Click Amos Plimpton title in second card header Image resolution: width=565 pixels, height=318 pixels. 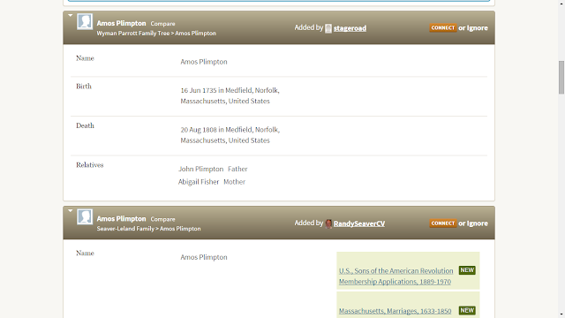122,218
